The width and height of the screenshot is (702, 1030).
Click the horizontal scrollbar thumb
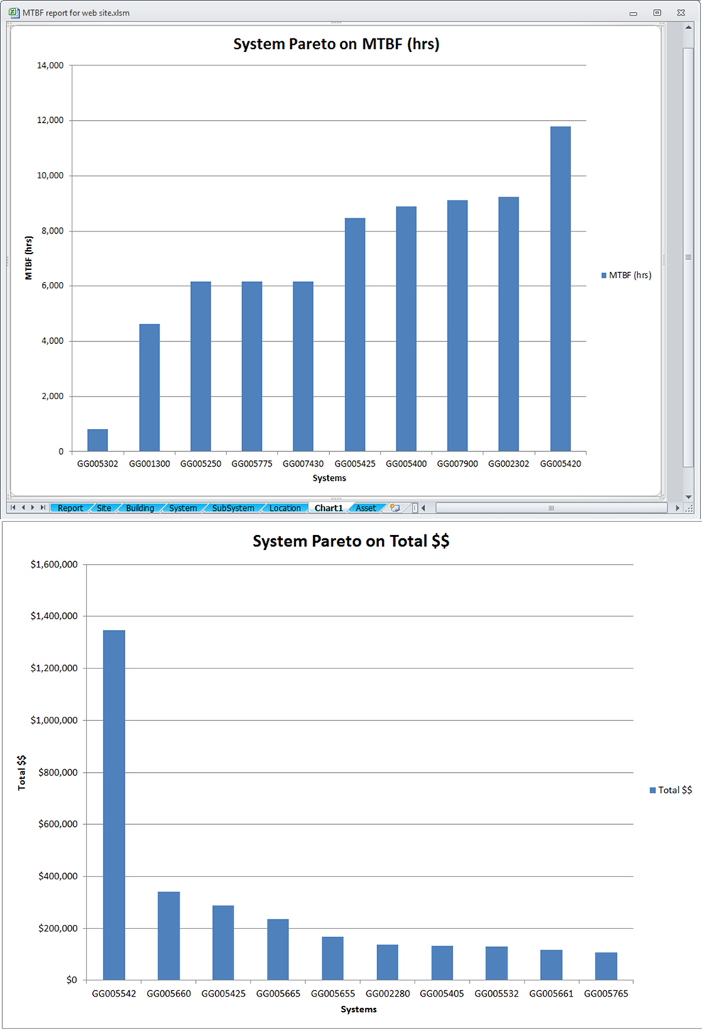click(552, 508)
